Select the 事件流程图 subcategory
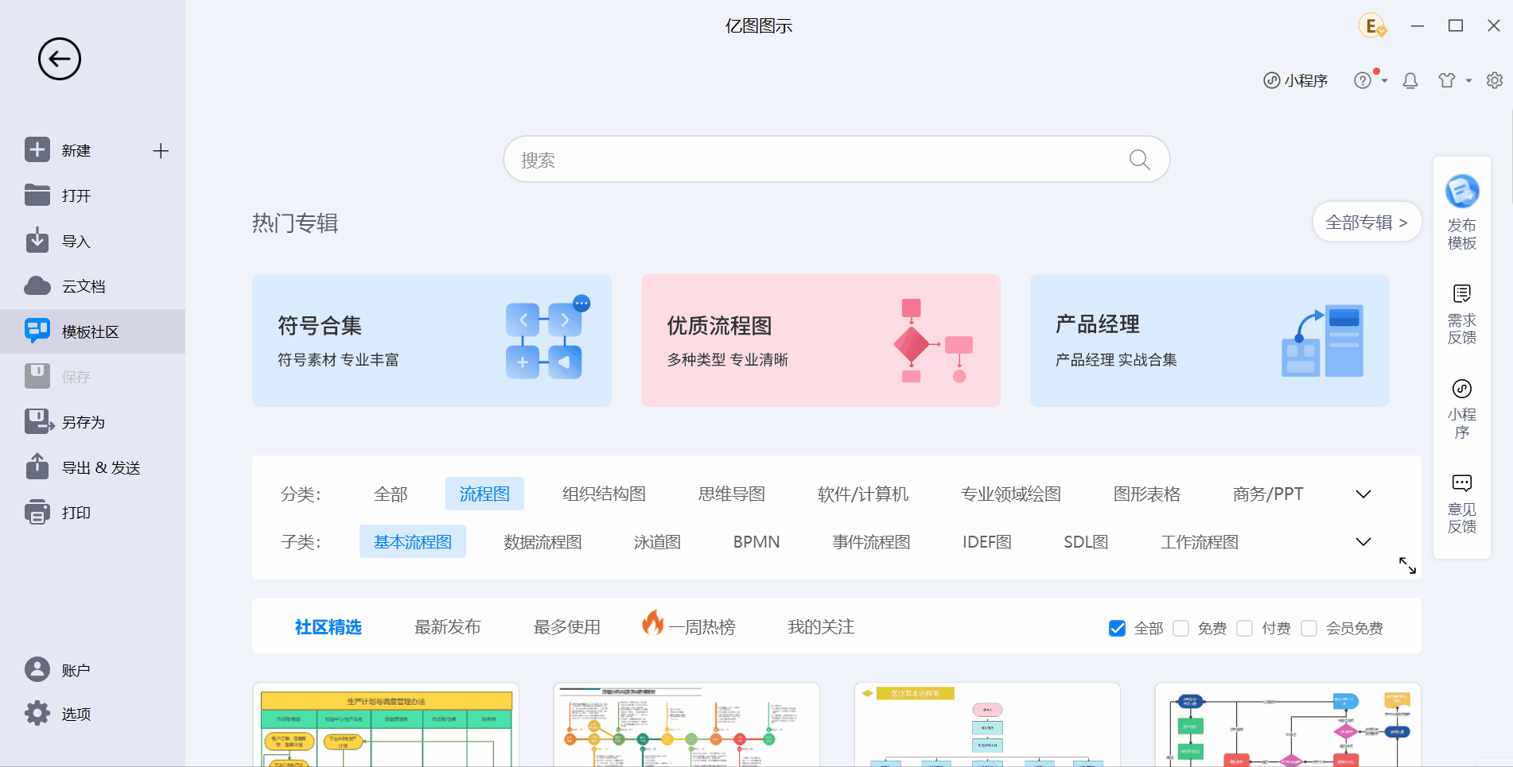Screen dimensions: 1513x767 point(871,542)
